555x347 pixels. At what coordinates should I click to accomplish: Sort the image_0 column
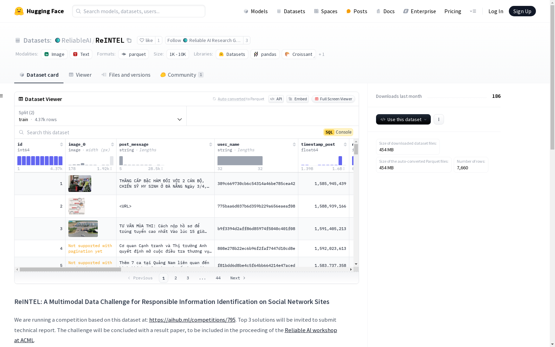112,144
